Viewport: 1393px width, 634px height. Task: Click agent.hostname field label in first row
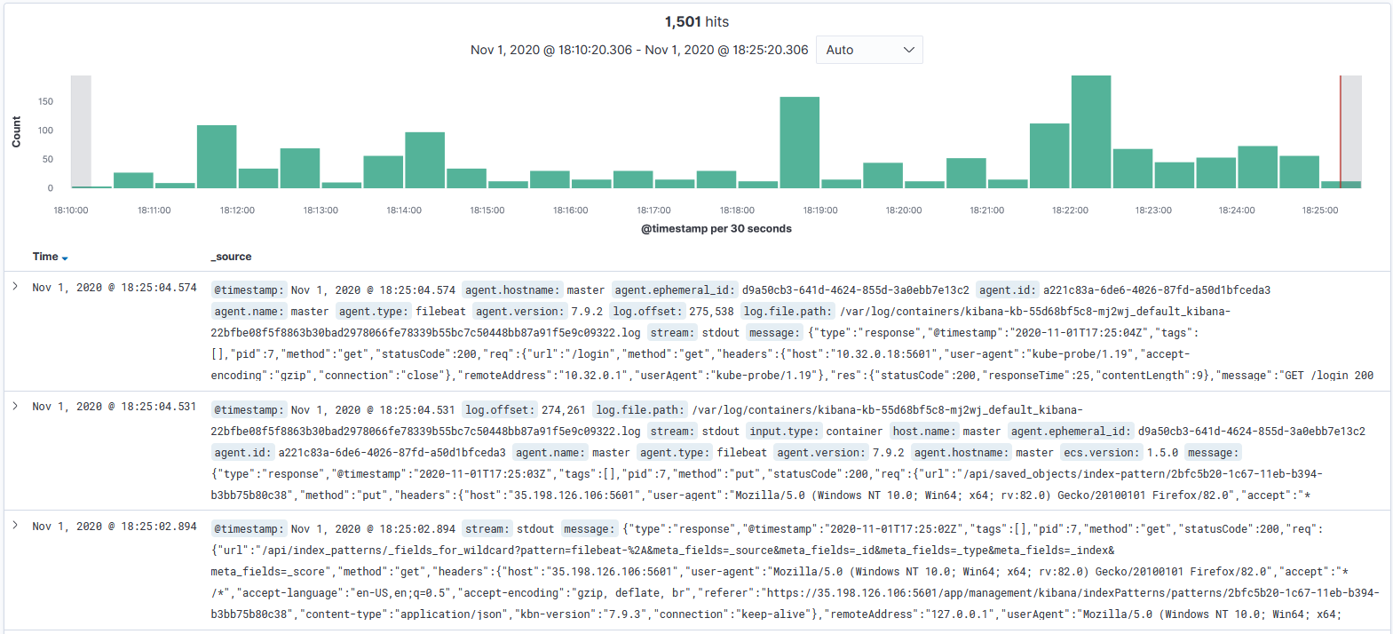pos(512,290)
